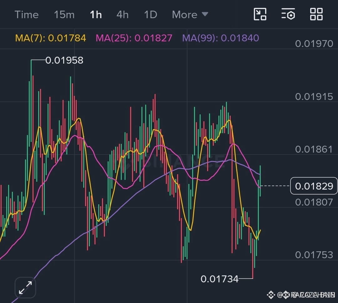
Task: Select the 1h interval tab
Action: [96, 15]
